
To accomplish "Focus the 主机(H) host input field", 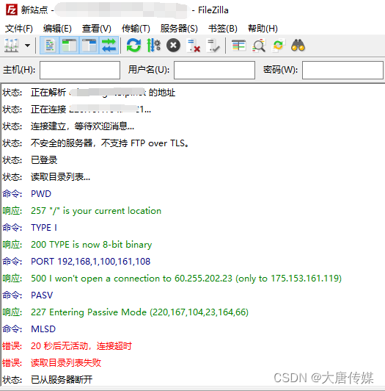I will pyautogui.click(x=80, y=70).
